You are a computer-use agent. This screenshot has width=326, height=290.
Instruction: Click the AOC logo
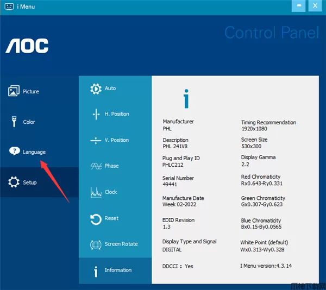pos(27,46)
